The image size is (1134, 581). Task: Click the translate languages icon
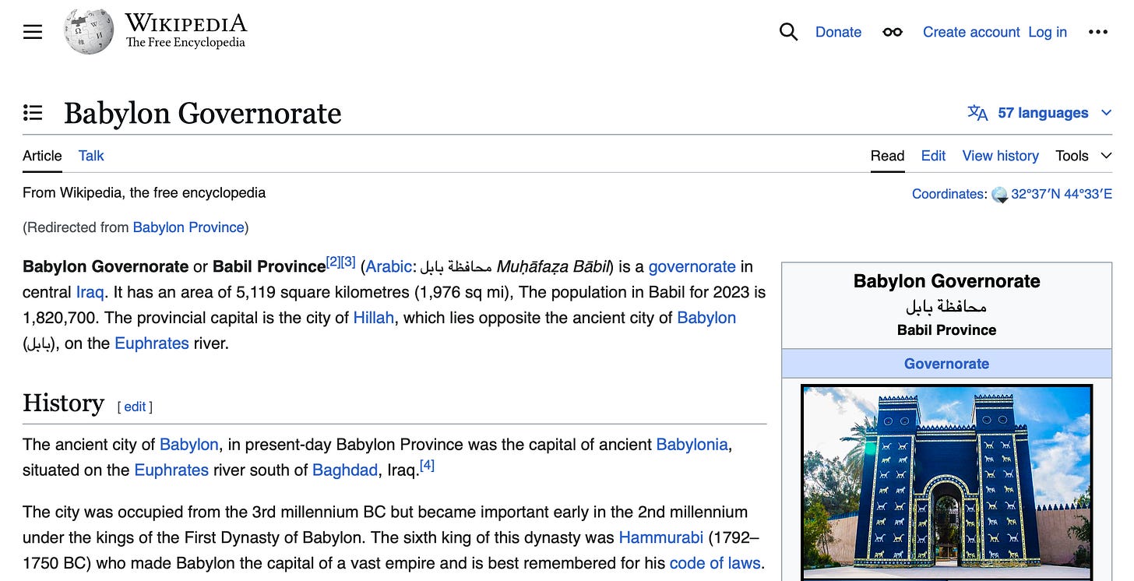[977, 113]
